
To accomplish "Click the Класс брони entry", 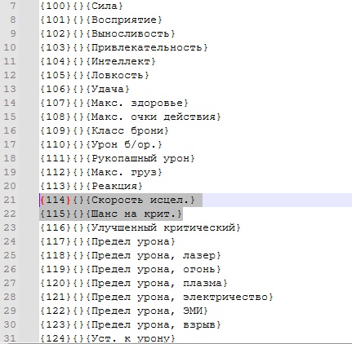I will point(127,130).
